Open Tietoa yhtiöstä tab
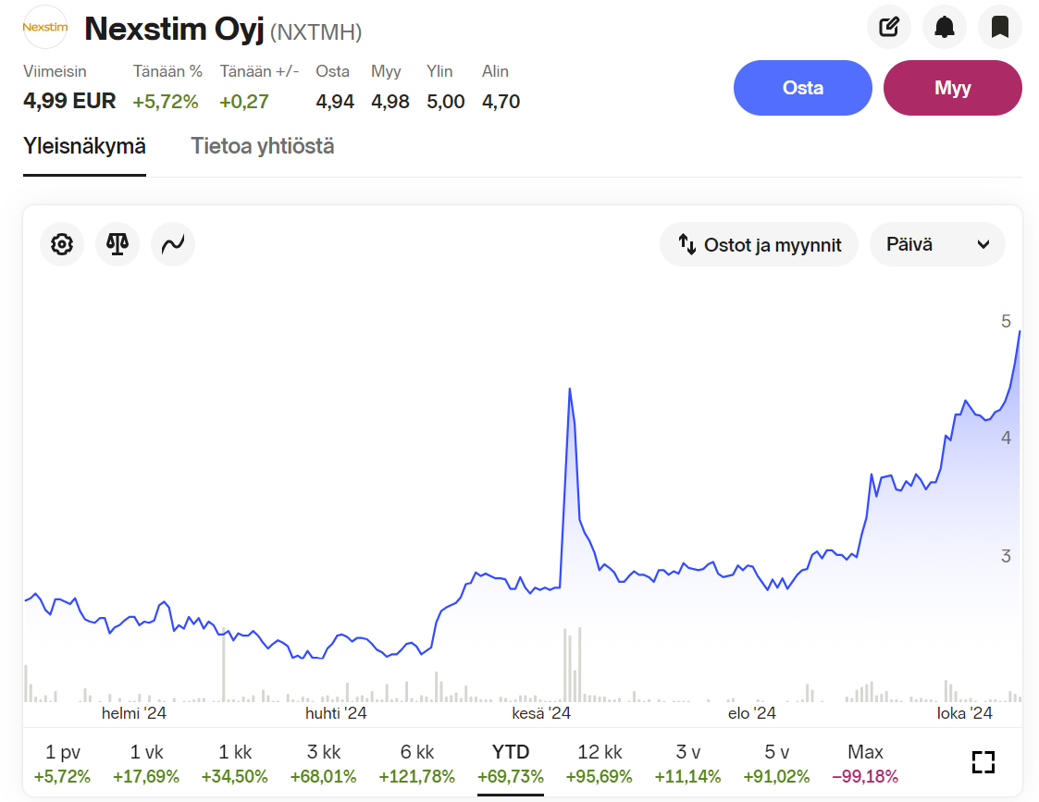This screenshot has height=802, width=1039. [x=263, y=146]
